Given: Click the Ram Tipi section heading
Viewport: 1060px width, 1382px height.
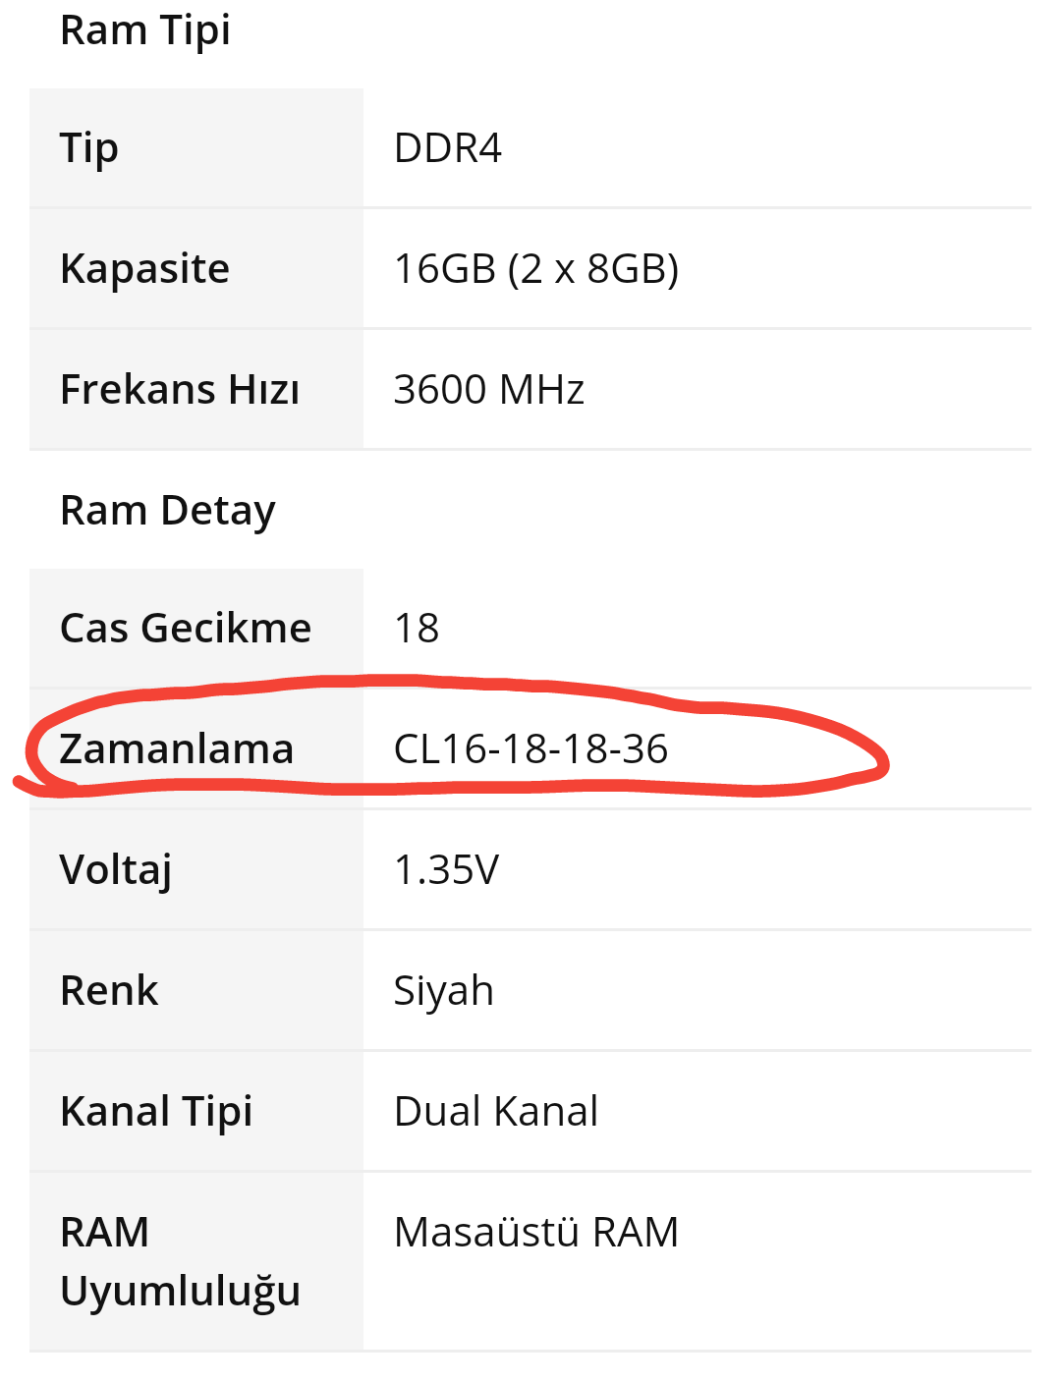Looking at the screenshot, I should (145, 30).
